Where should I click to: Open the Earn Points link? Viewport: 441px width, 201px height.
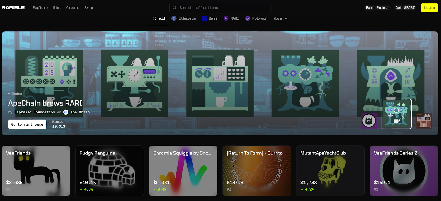tap(378, 8)
